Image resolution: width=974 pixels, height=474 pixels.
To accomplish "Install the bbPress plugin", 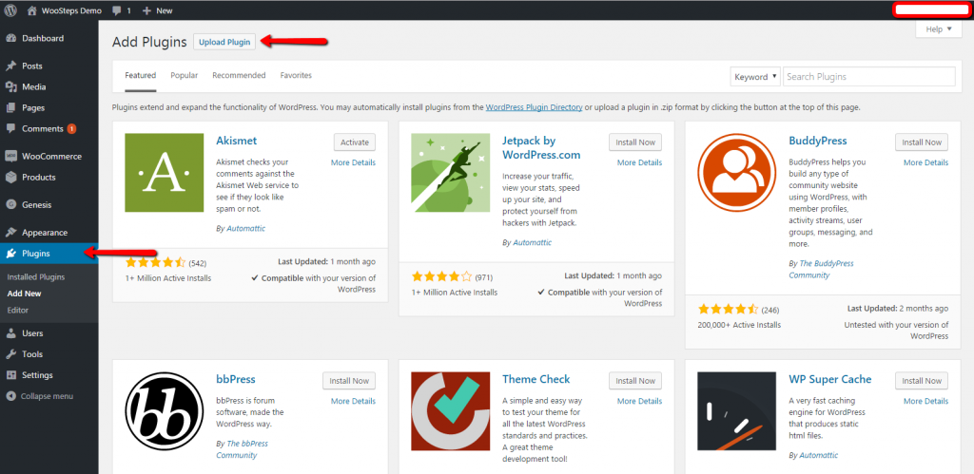I will 349,380.
